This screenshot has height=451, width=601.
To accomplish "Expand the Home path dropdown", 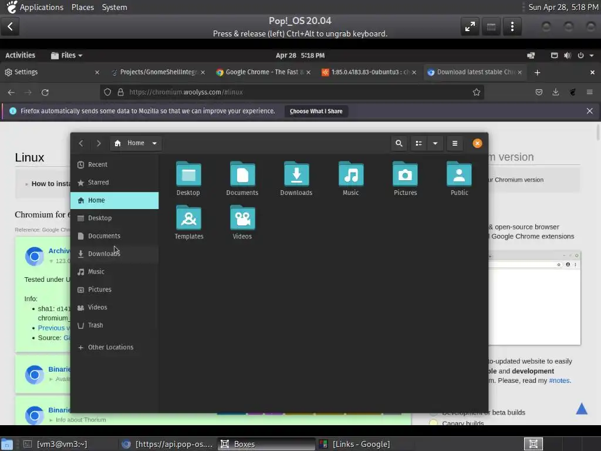I will point(154,143).
